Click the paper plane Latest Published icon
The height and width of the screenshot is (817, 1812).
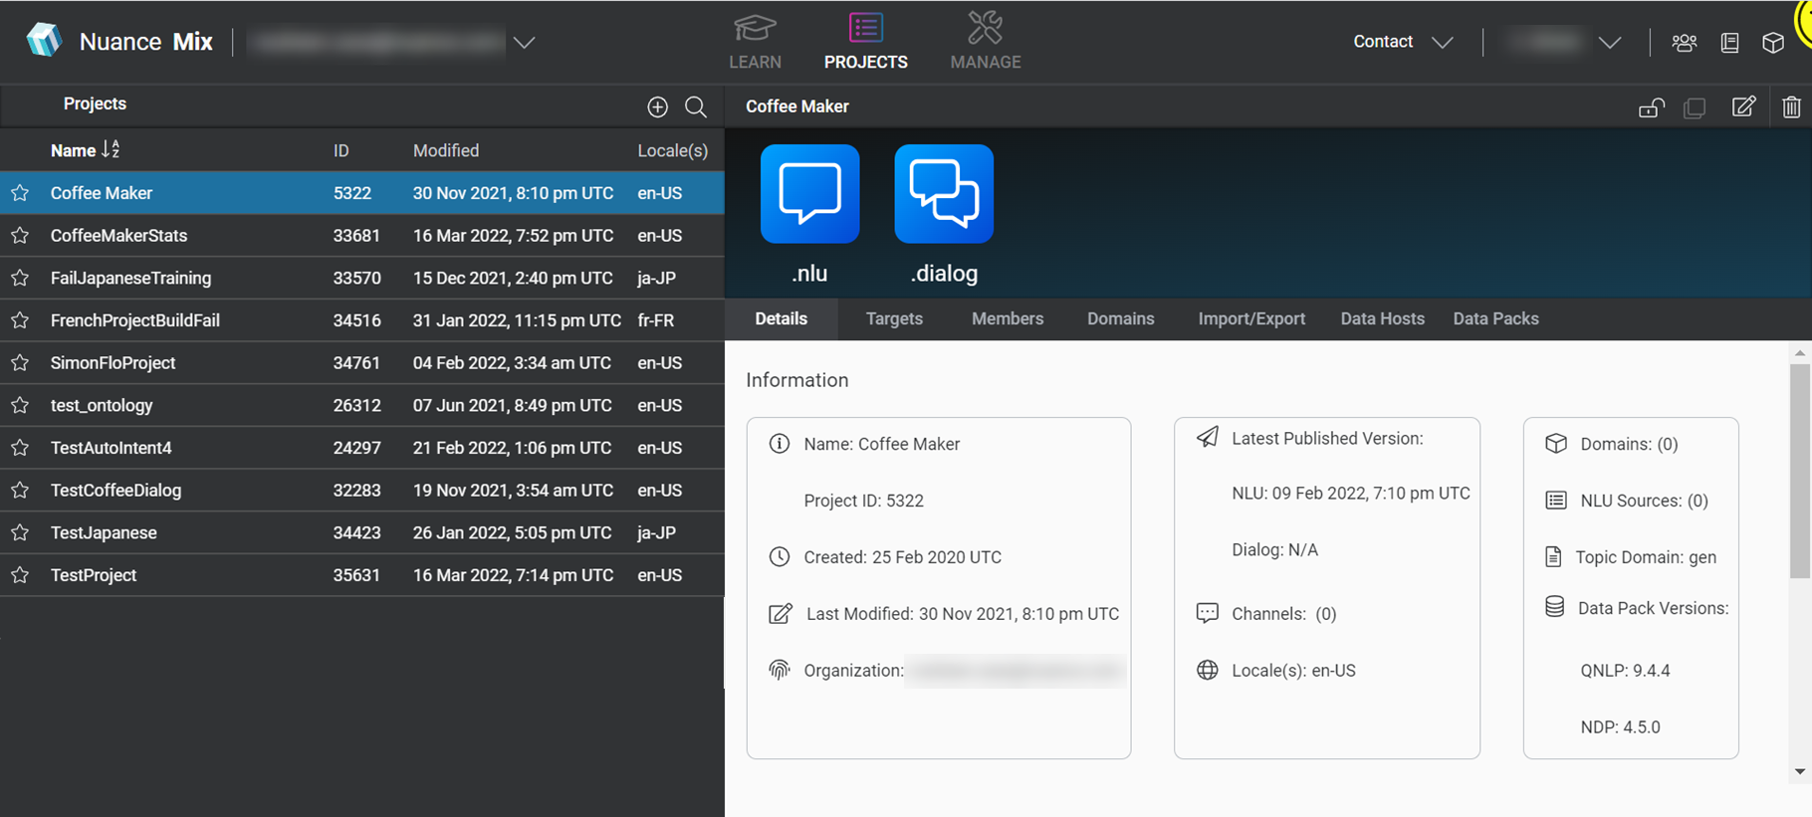(1208, 437)
